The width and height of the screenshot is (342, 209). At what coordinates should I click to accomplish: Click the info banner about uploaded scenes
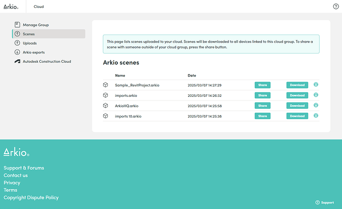(x=211, y=44)
